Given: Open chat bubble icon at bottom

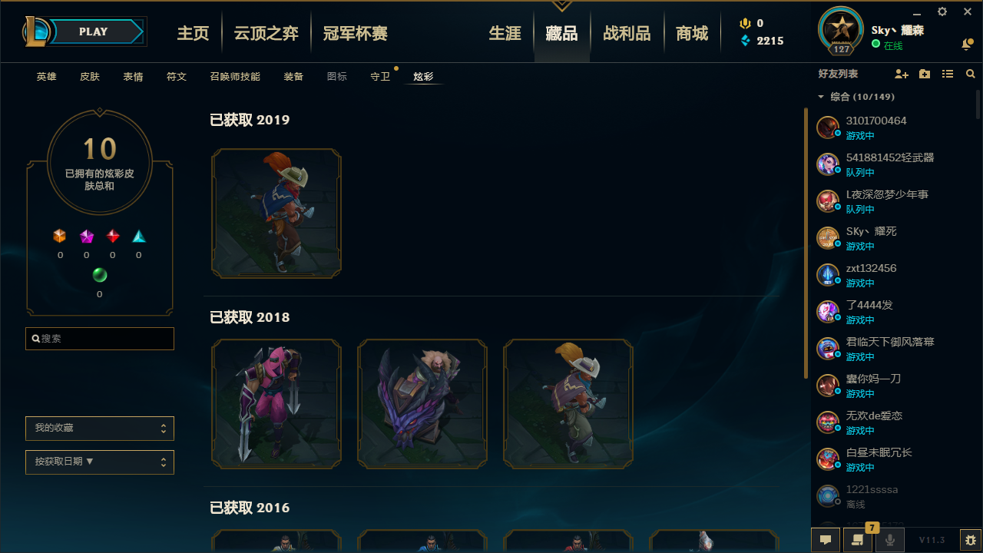Looking at the screenshot, I should pyautogui.click(x=826, y=540).
